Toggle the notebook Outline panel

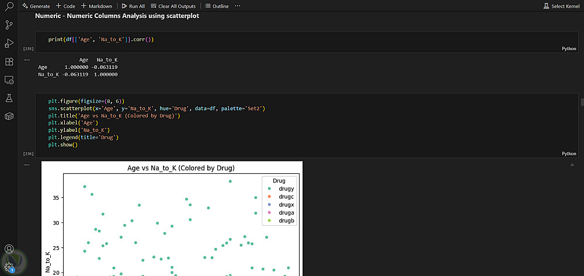tap(217, 6)
